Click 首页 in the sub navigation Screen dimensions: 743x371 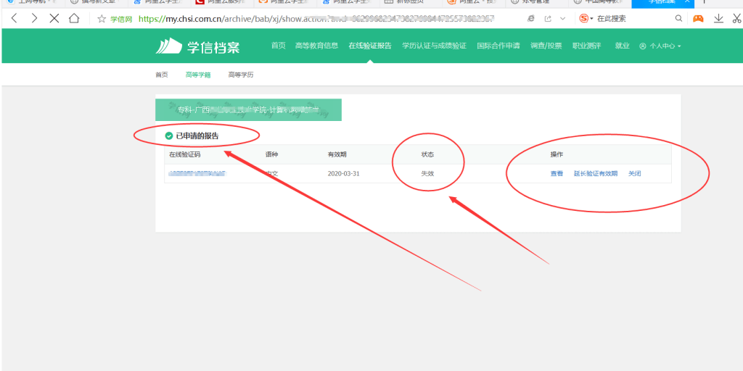162,75
